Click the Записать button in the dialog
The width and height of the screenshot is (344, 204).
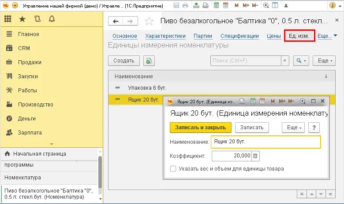252,127
